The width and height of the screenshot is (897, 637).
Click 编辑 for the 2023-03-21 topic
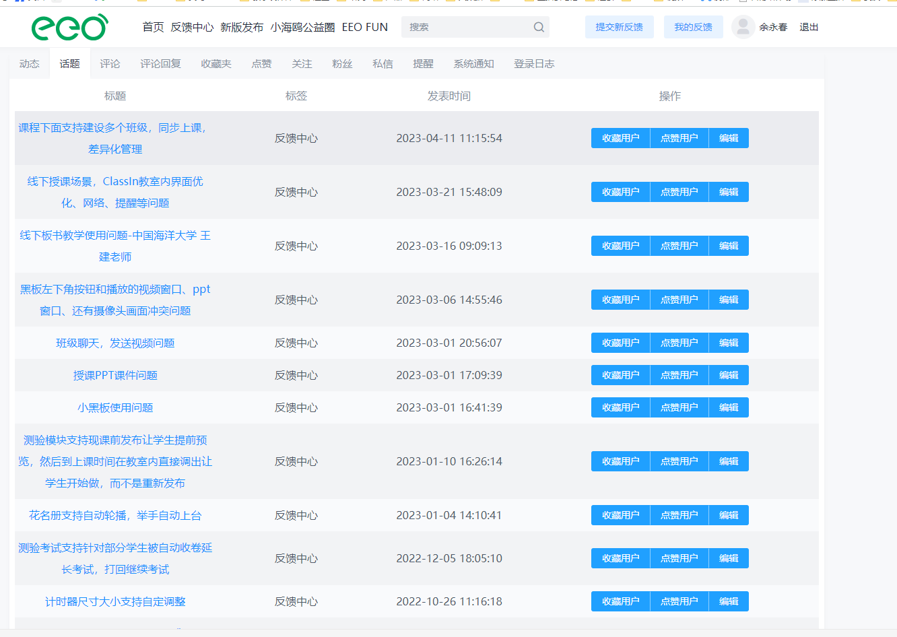click(729, 192)
